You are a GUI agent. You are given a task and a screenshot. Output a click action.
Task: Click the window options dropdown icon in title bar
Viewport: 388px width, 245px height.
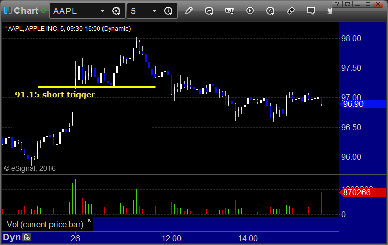[347, 4]
